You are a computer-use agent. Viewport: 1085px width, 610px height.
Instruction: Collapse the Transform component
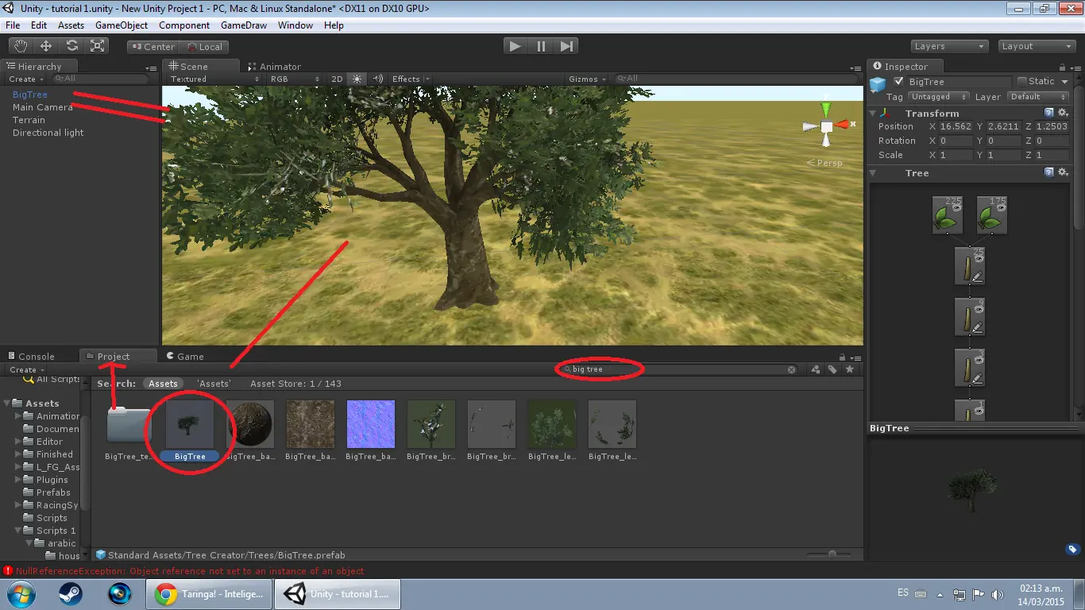point(874,114)
